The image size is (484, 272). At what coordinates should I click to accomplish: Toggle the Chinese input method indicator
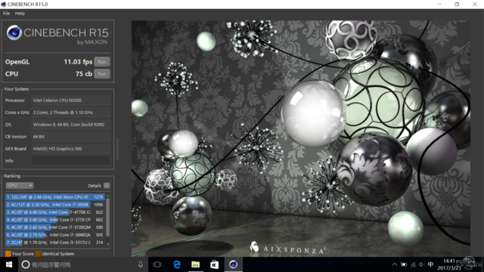430,264
